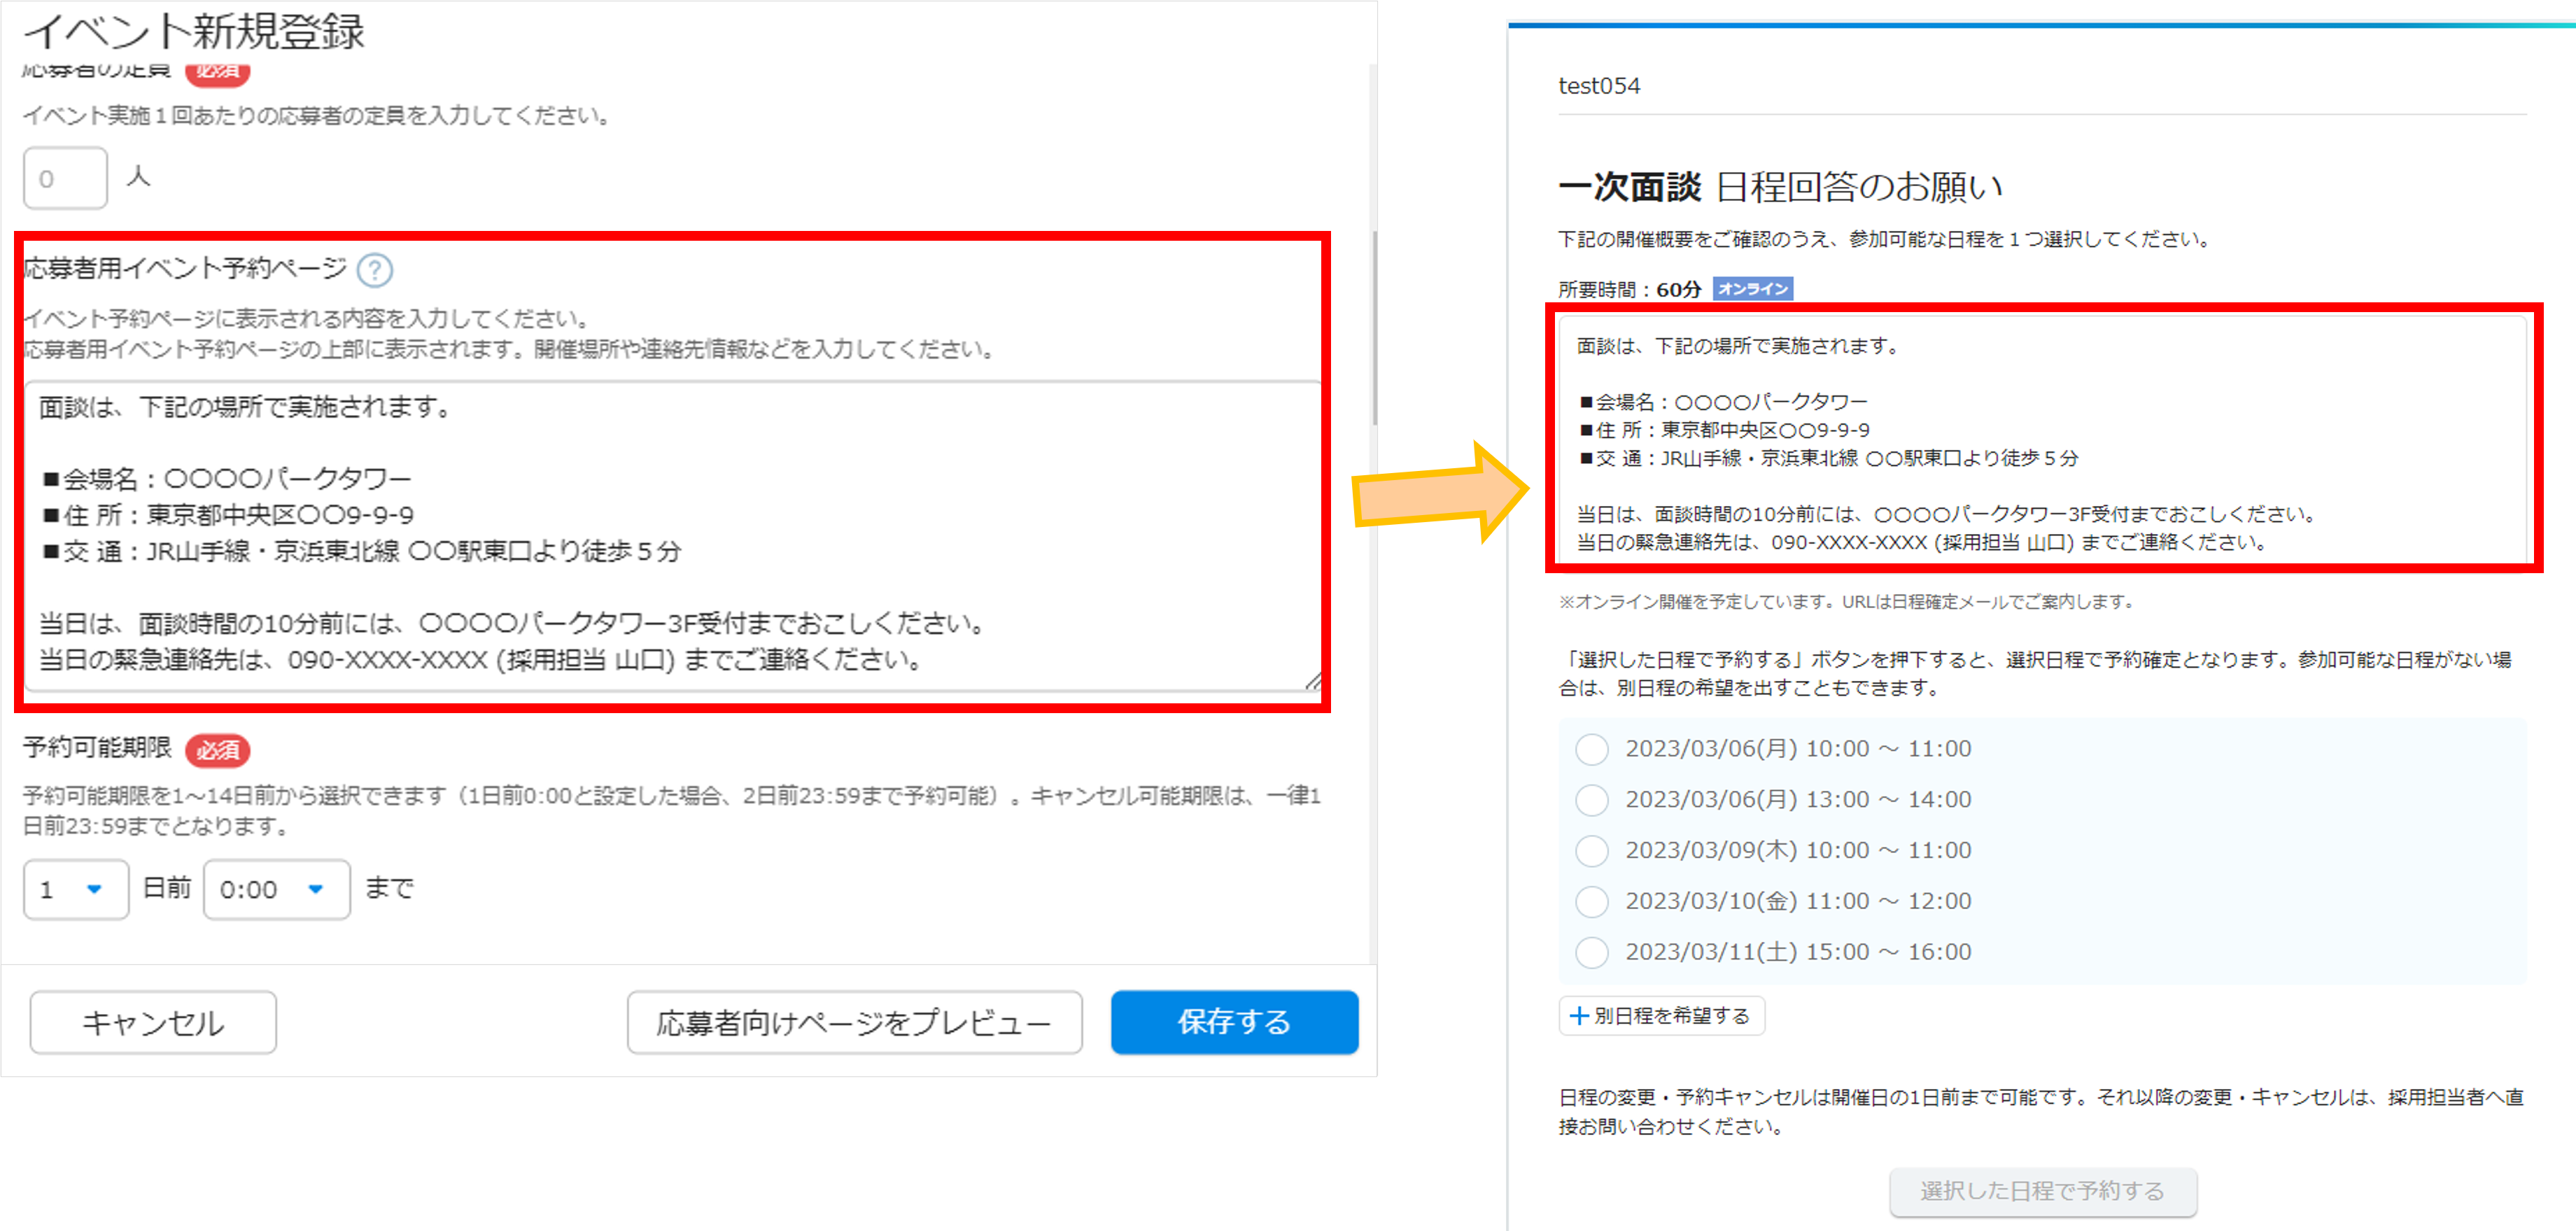
Task: Click the help icon beside 応募者用イベント予約ページ
Action: point(375,270)
